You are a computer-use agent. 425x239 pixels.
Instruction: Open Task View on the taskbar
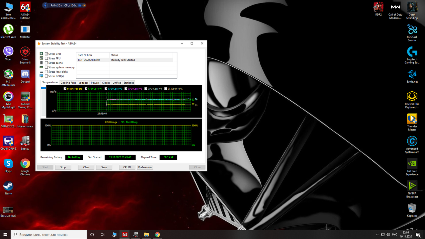click(103, 234)
